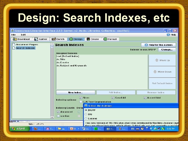Select Document Plugins in the left list

[27, 44]
